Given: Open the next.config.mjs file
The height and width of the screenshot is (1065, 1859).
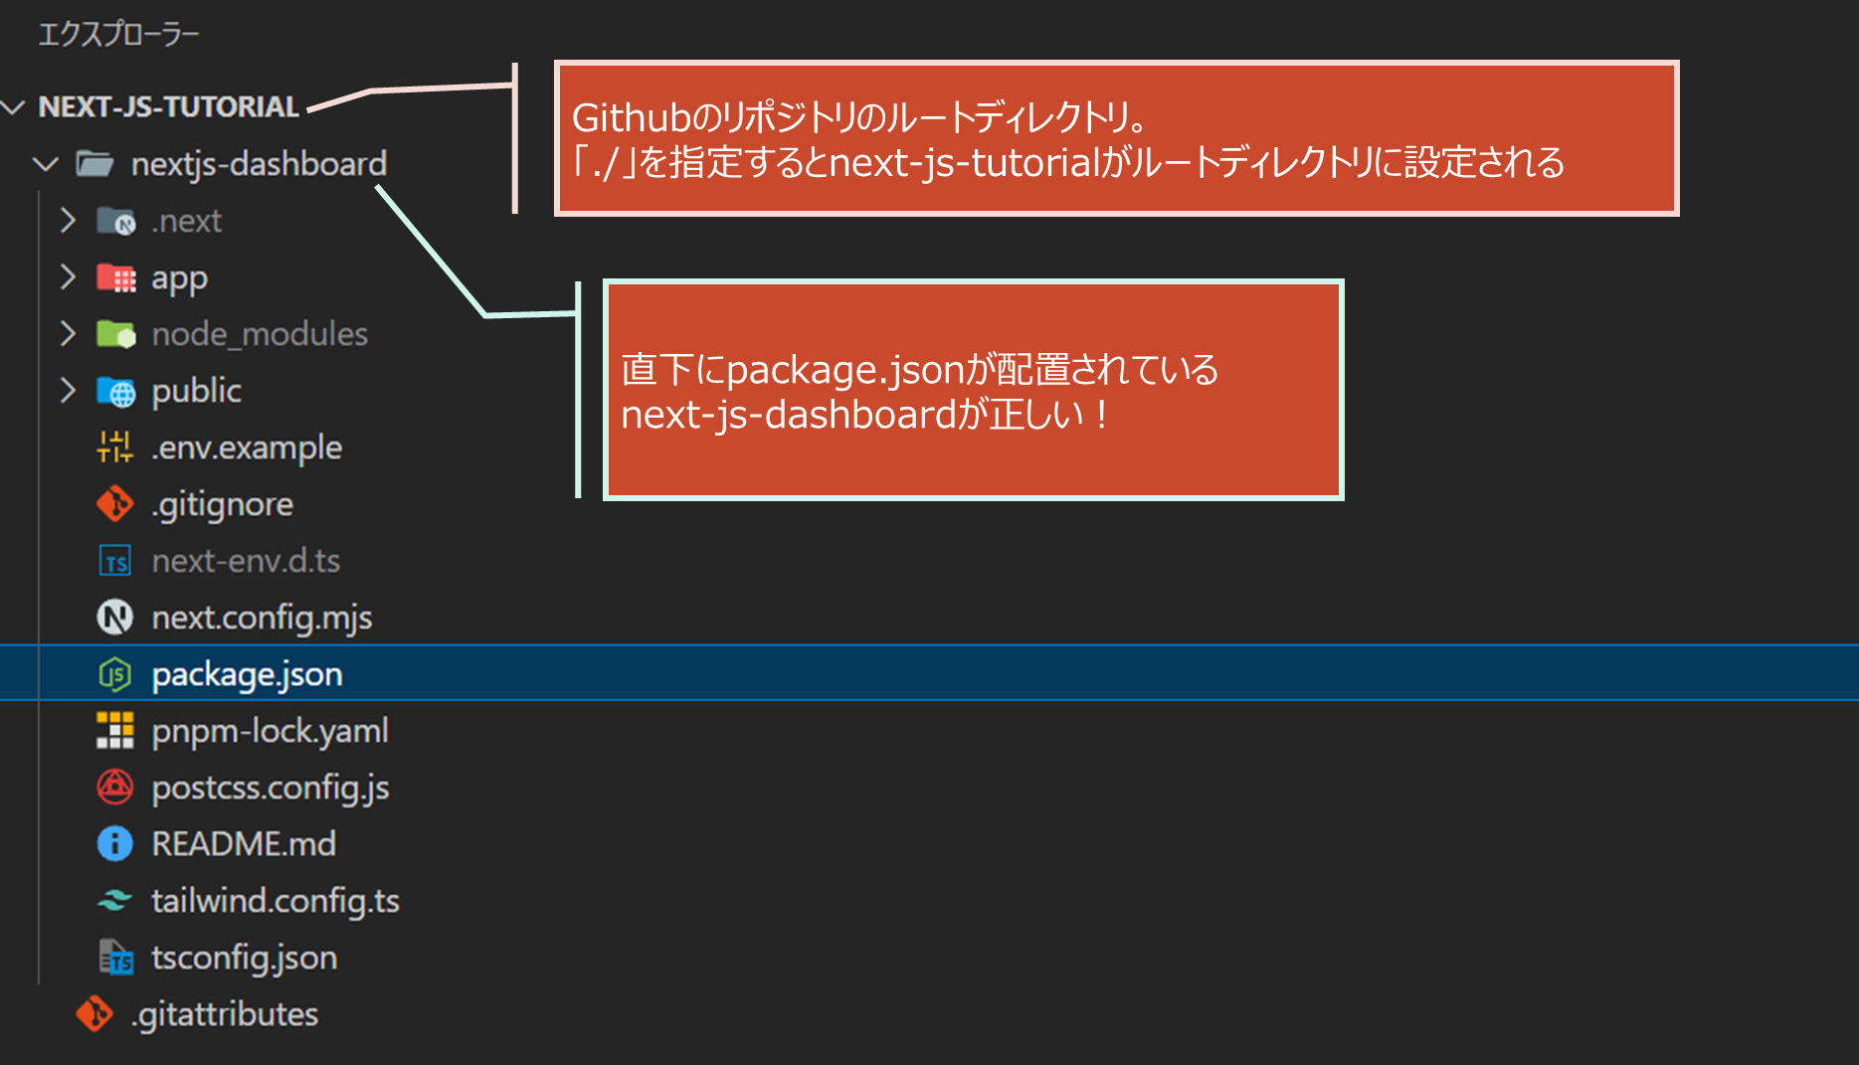Looking at the screenshot, I should pos(262,618).
